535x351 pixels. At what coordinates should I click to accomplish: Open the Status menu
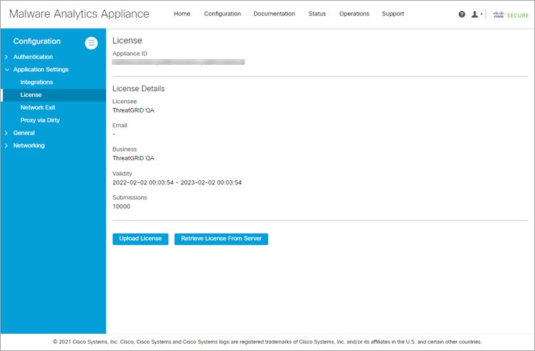(x=317, y=14)
